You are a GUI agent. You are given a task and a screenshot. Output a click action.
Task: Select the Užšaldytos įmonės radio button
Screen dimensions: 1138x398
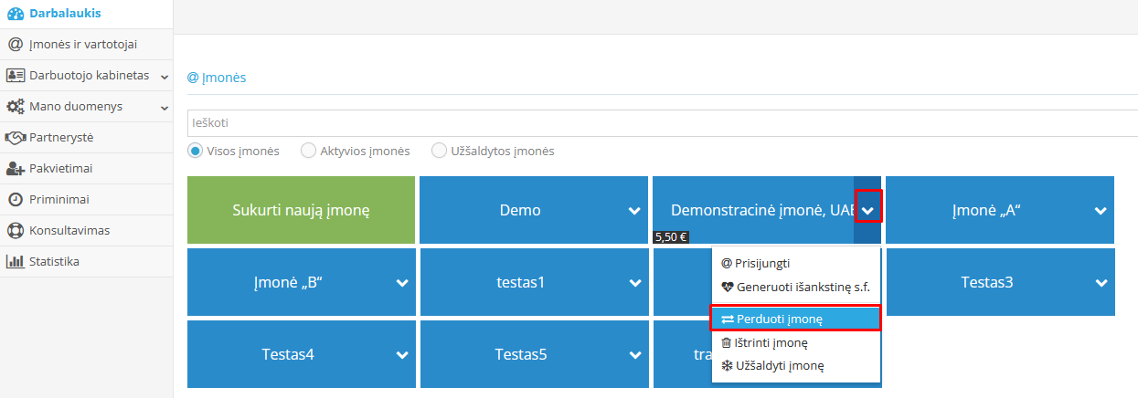[x=439, y=151]
